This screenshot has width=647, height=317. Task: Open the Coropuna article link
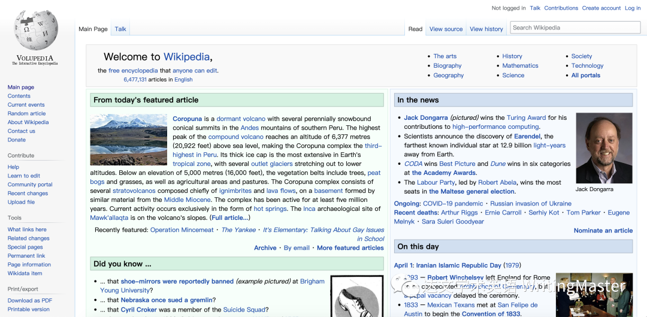point(188,119)
